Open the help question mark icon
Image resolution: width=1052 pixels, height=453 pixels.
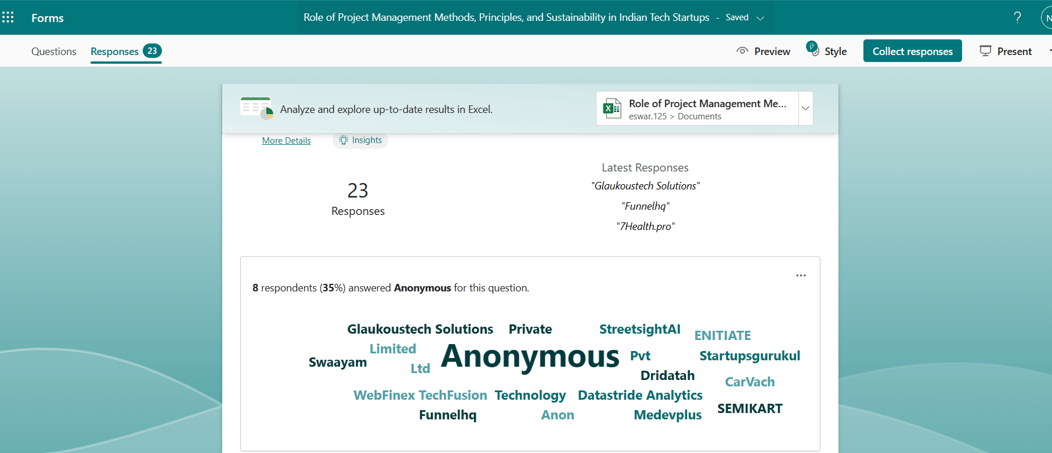[x=1017, y=17]
